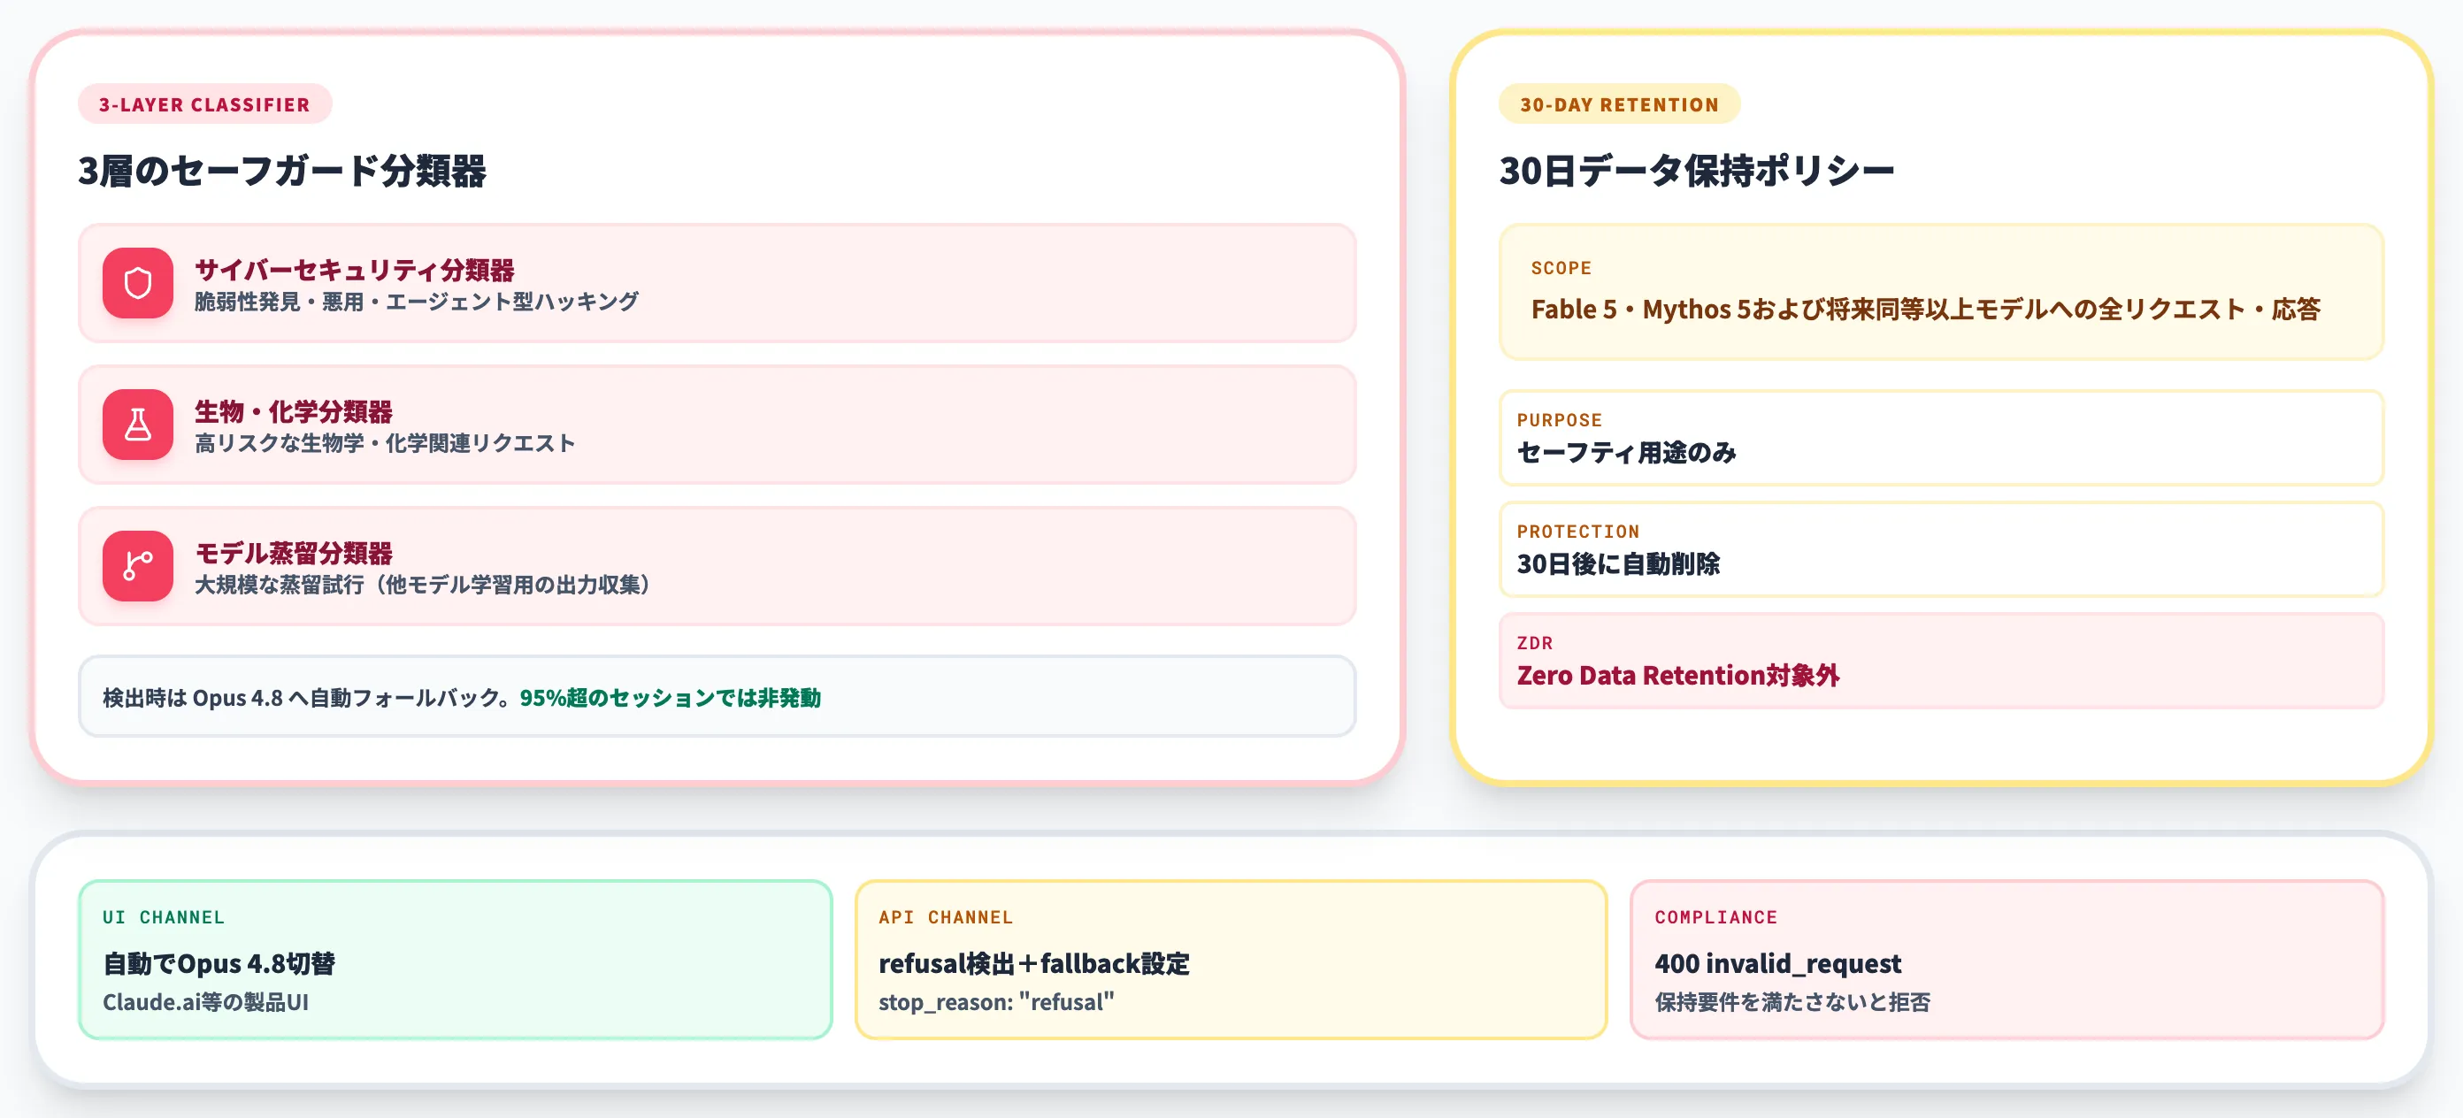The height and width of the screenshot is (1118, 2463).
Task: Click the green 95%超のセッションでは非発動 text
Action: (x=671, y=698)
